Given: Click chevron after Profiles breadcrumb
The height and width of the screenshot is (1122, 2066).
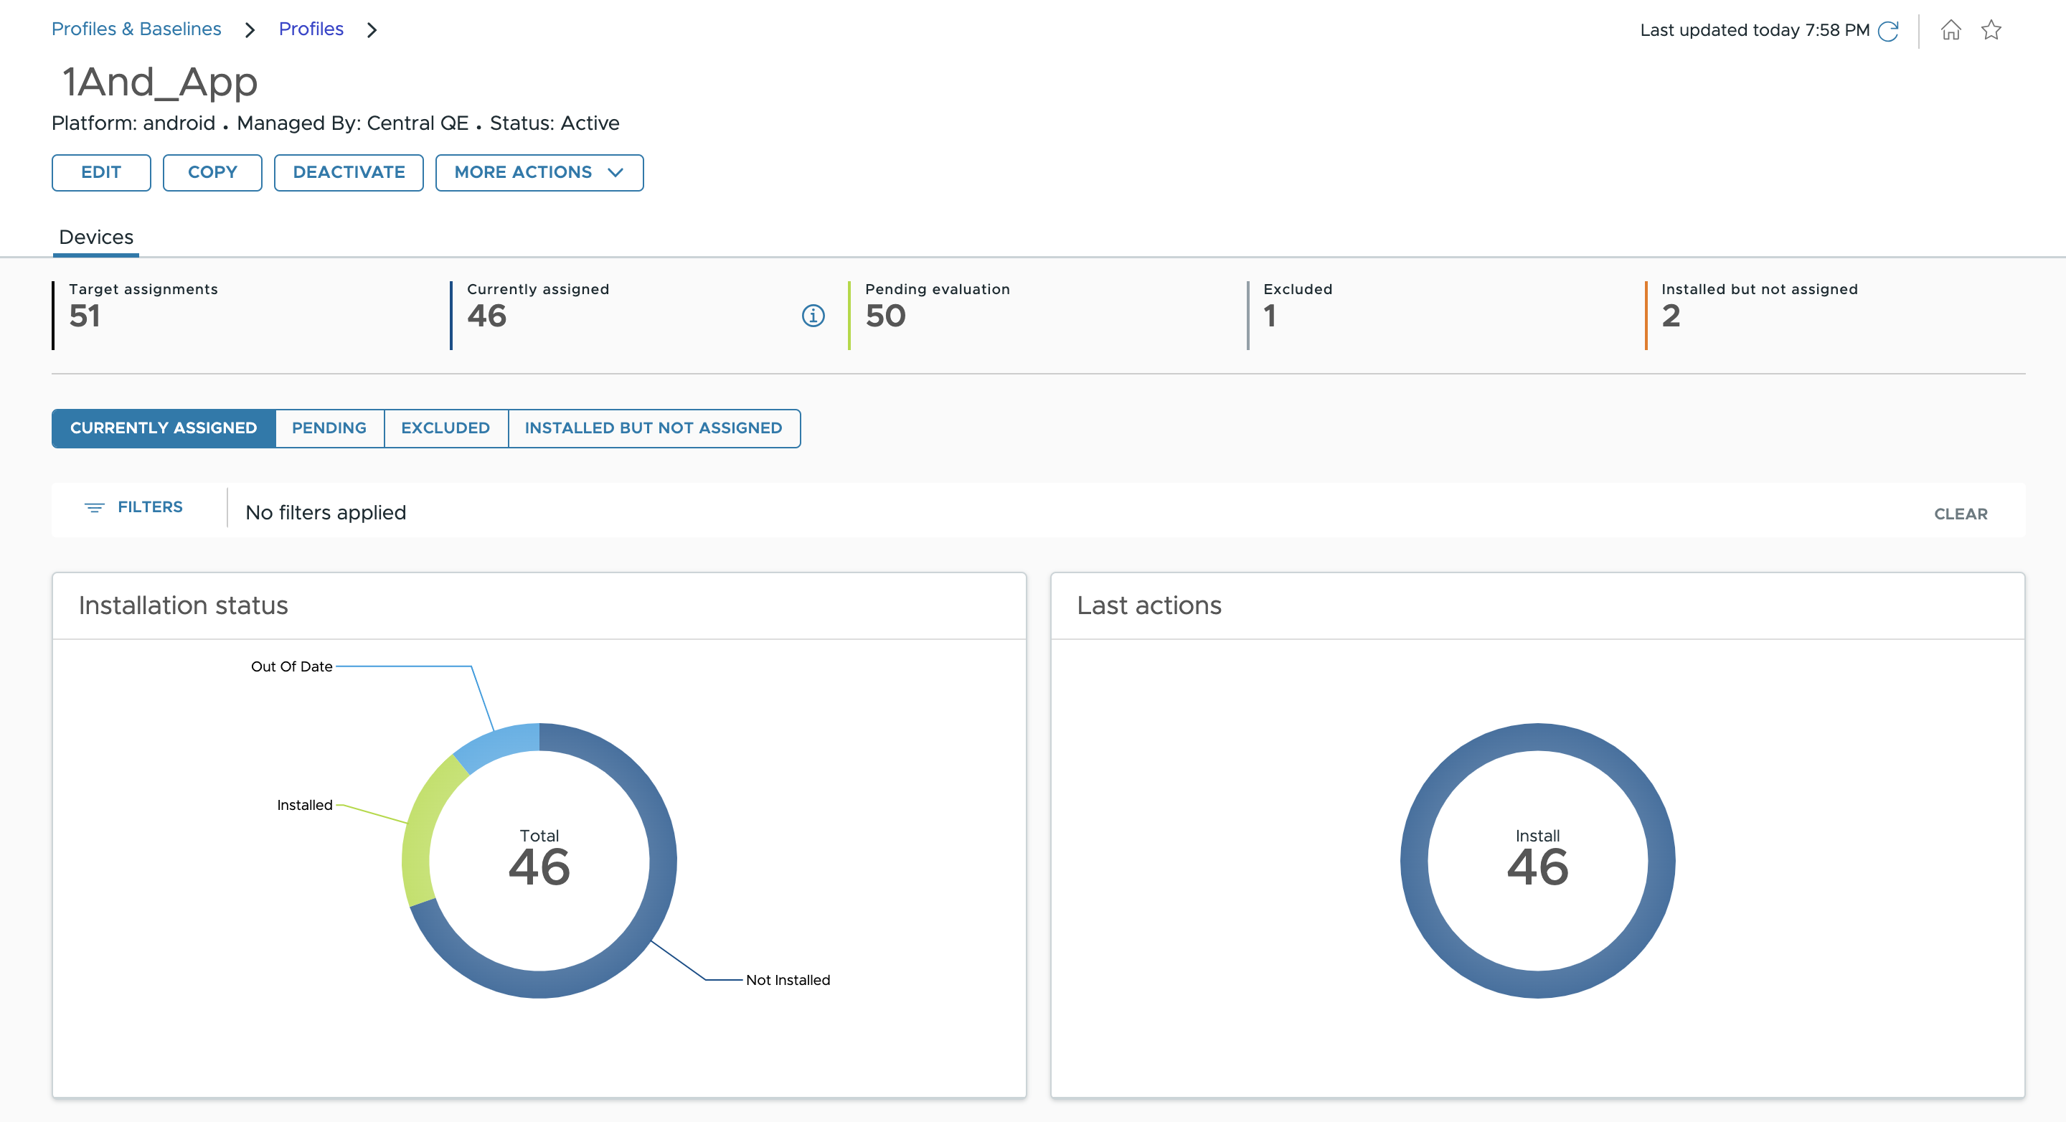Looking at the screenshot, I should click(x=372, y=30).
